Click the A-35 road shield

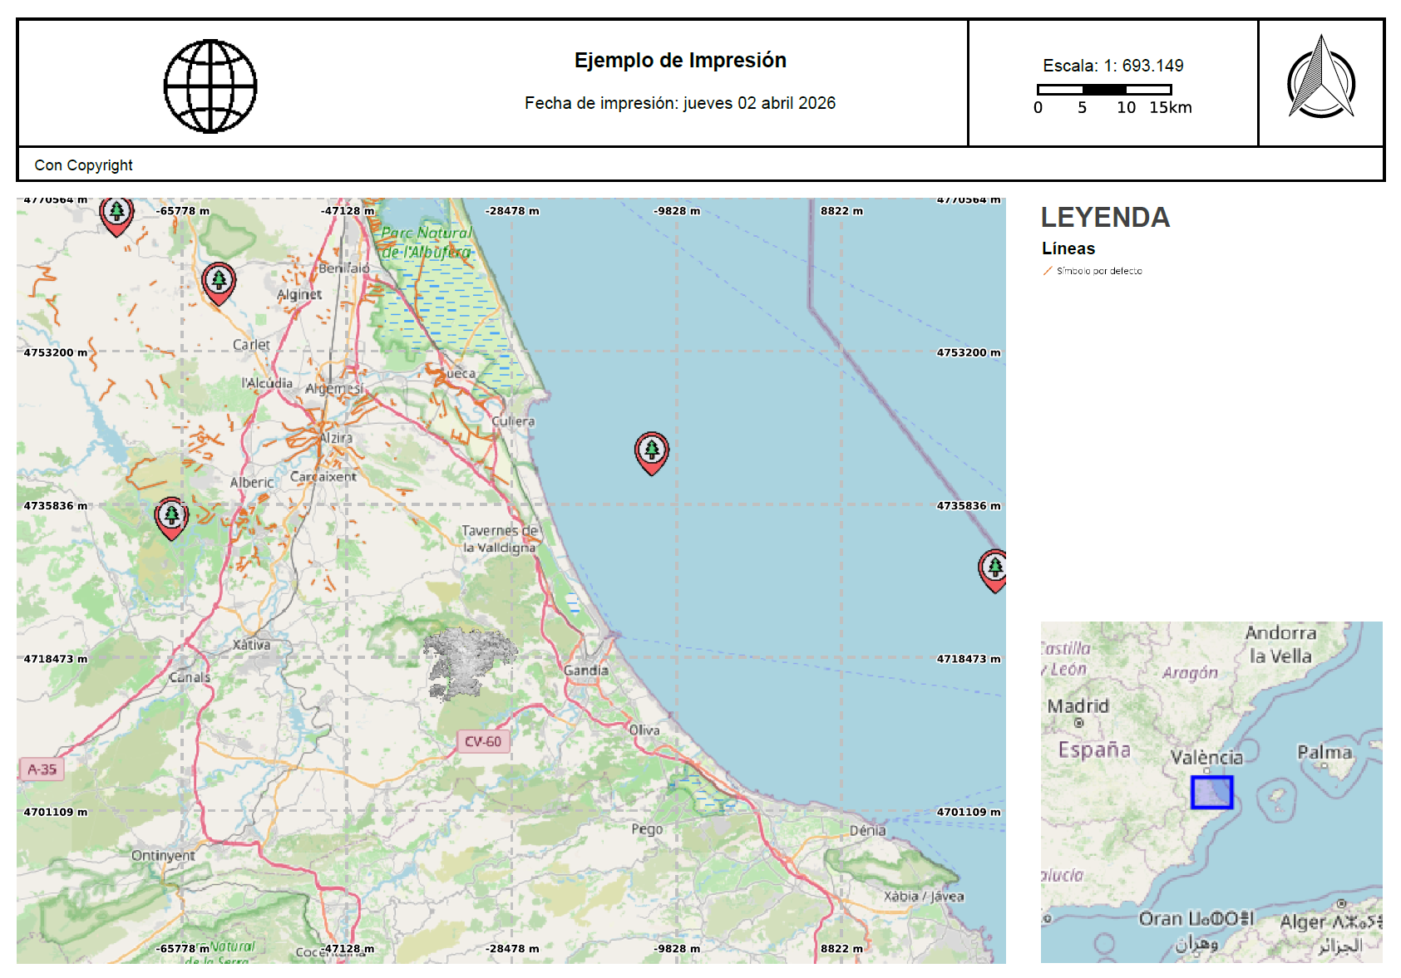click(x=42, y=769)
